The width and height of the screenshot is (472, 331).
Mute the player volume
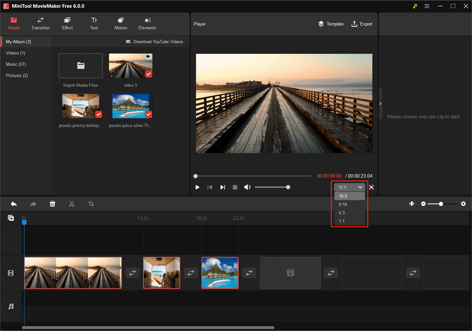point(247,187)
